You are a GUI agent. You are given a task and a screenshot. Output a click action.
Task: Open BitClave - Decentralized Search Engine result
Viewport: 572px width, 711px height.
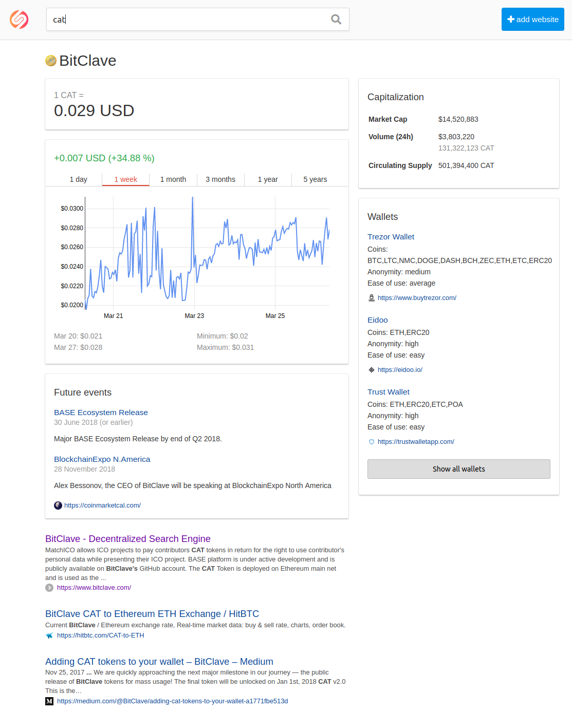click(x=128, y=539)
